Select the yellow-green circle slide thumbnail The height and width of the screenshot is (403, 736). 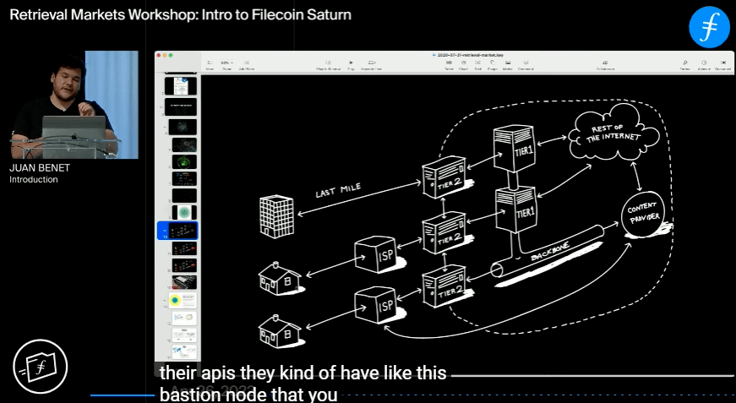tap(179, 300)
